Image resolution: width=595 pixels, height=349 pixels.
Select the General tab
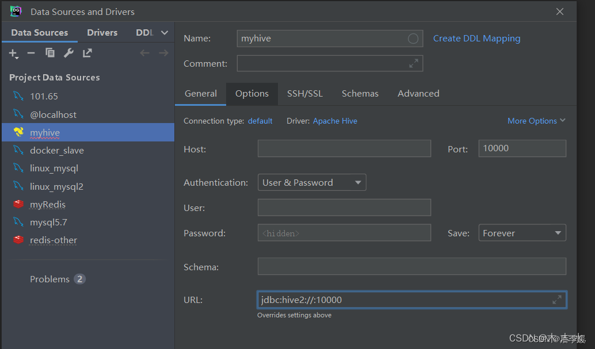coord(200,93)
